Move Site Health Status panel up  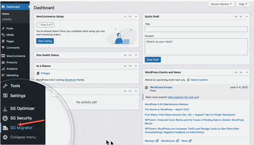click(x=125, y=55)
